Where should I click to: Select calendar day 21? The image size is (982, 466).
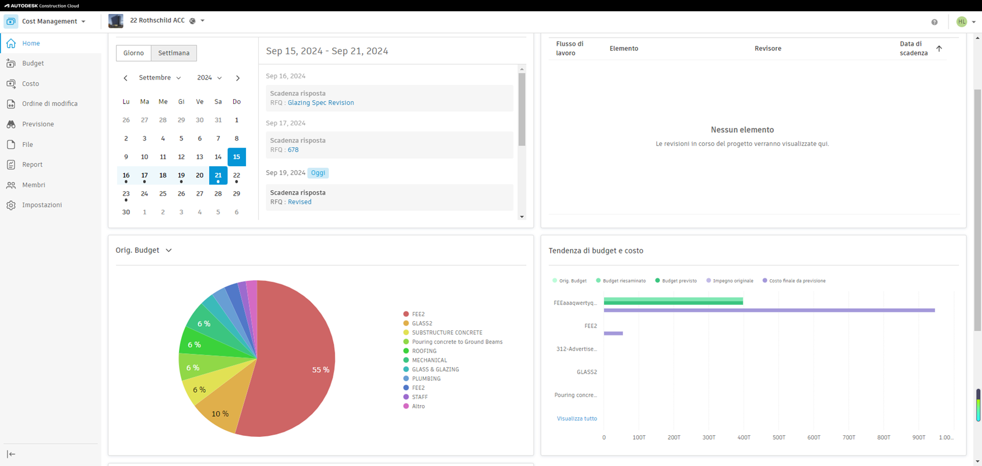218,176
